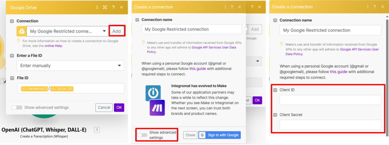
Task: Open the three-dot menu in Google Drive panel header
Action: point(97,7)
